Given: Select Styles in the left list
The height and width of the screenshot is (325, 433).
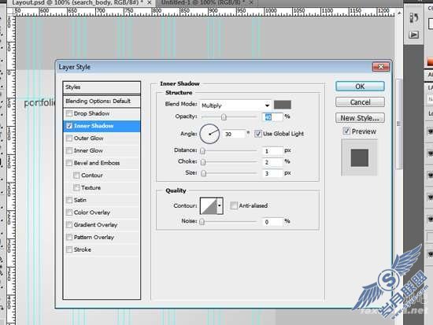Looking at the screenshot, I should click(x=102, y=87).
